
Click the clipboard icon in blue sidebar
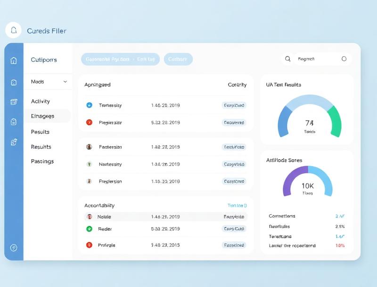(14, 122)
